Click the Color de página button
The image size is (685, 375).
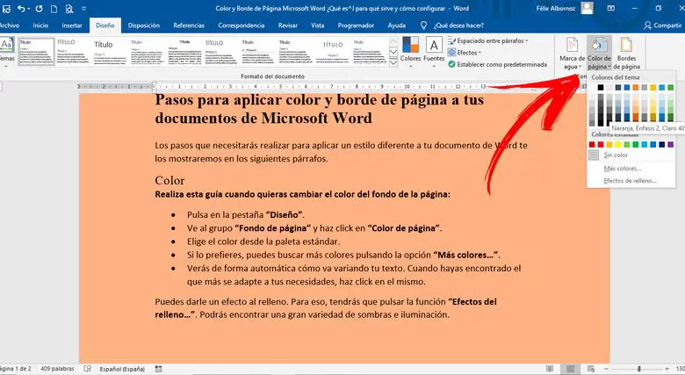[599, 54]
